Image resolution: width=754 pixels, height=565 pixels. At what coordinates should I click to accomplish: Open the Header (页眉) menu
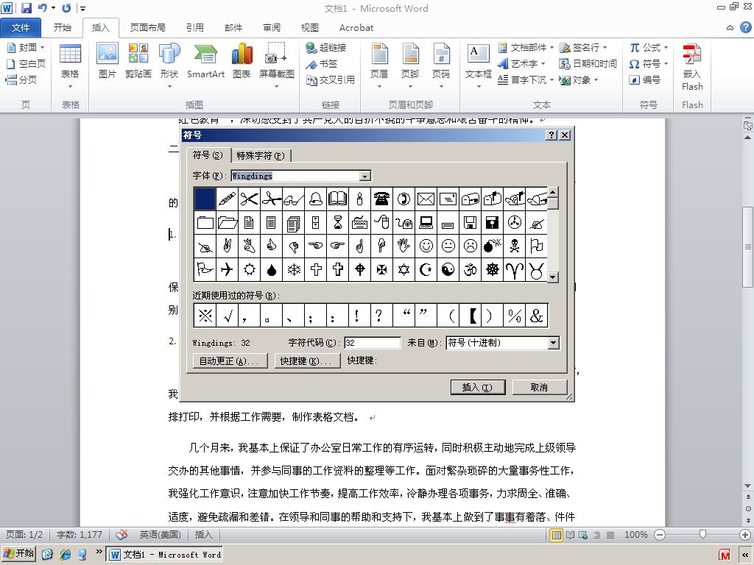click(379, 65)
